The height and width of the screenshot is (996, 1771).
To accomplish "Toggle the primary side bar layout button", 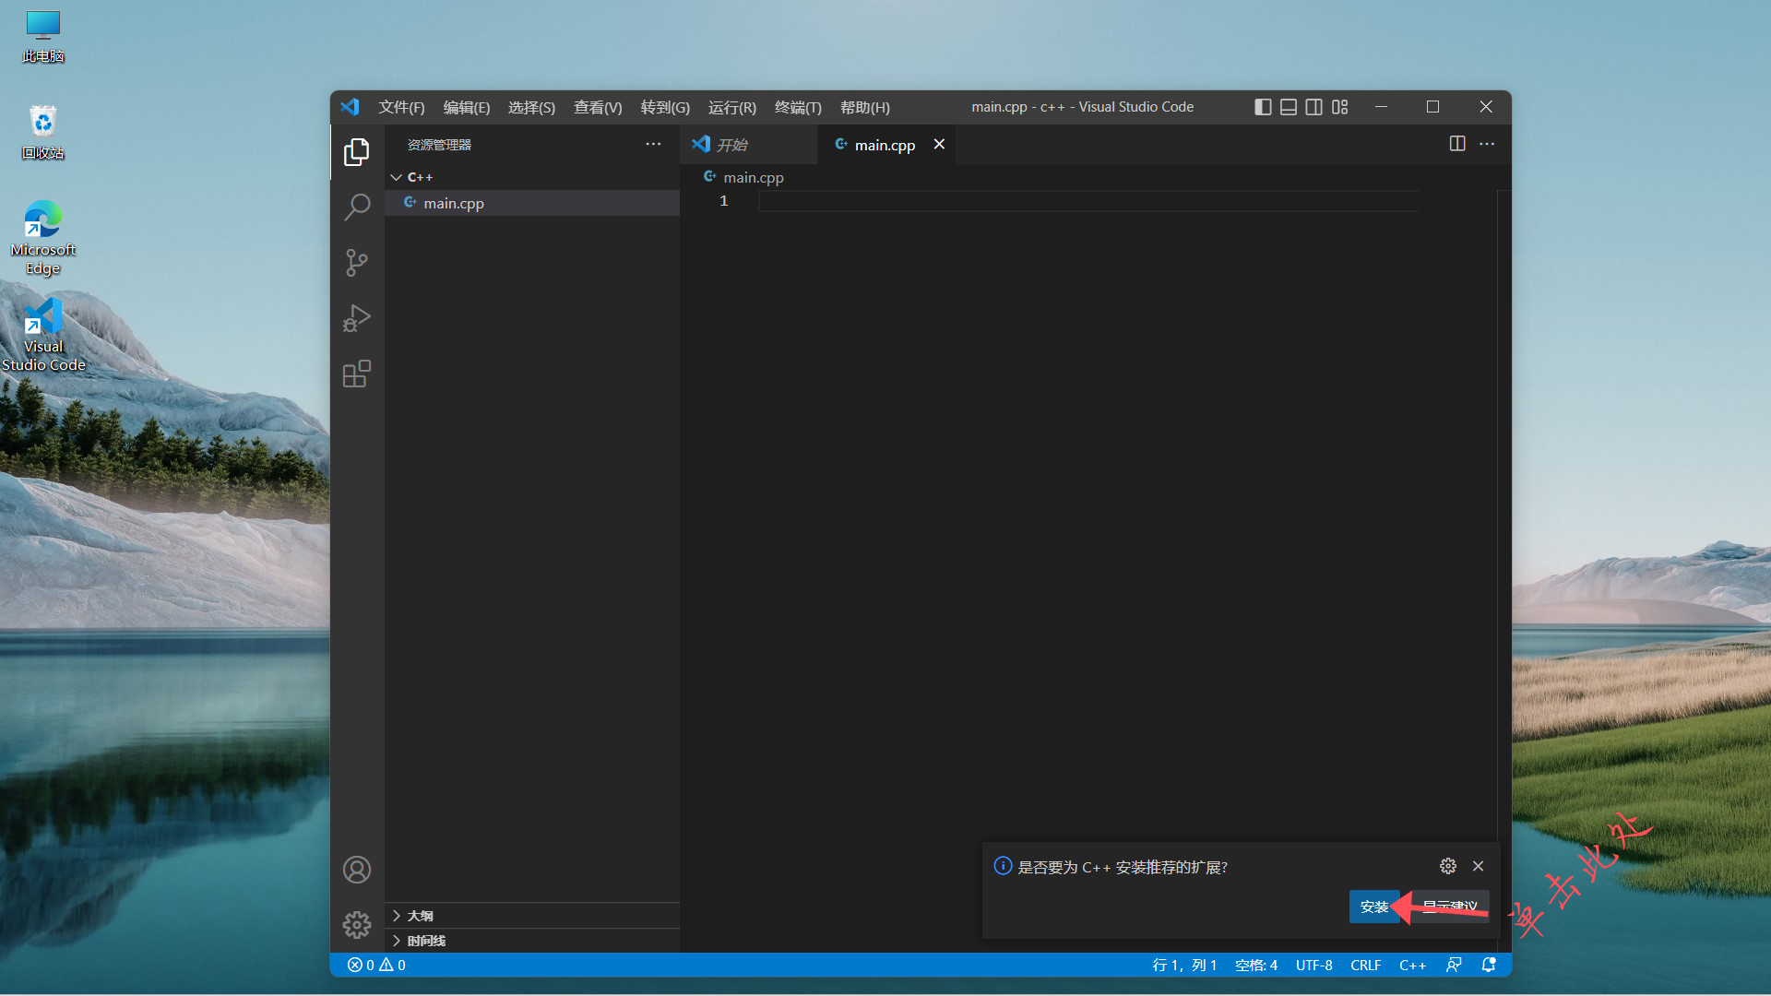I will (x=1263, y=107).
